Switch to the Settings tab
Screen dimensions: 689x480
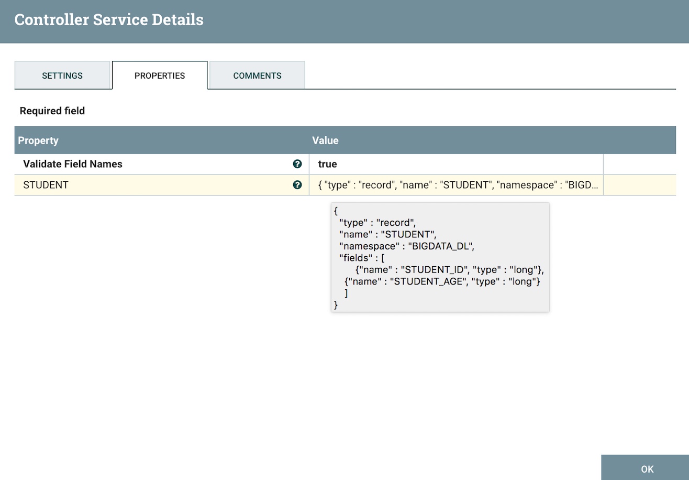pyautogui.click(x=62, y=75)
